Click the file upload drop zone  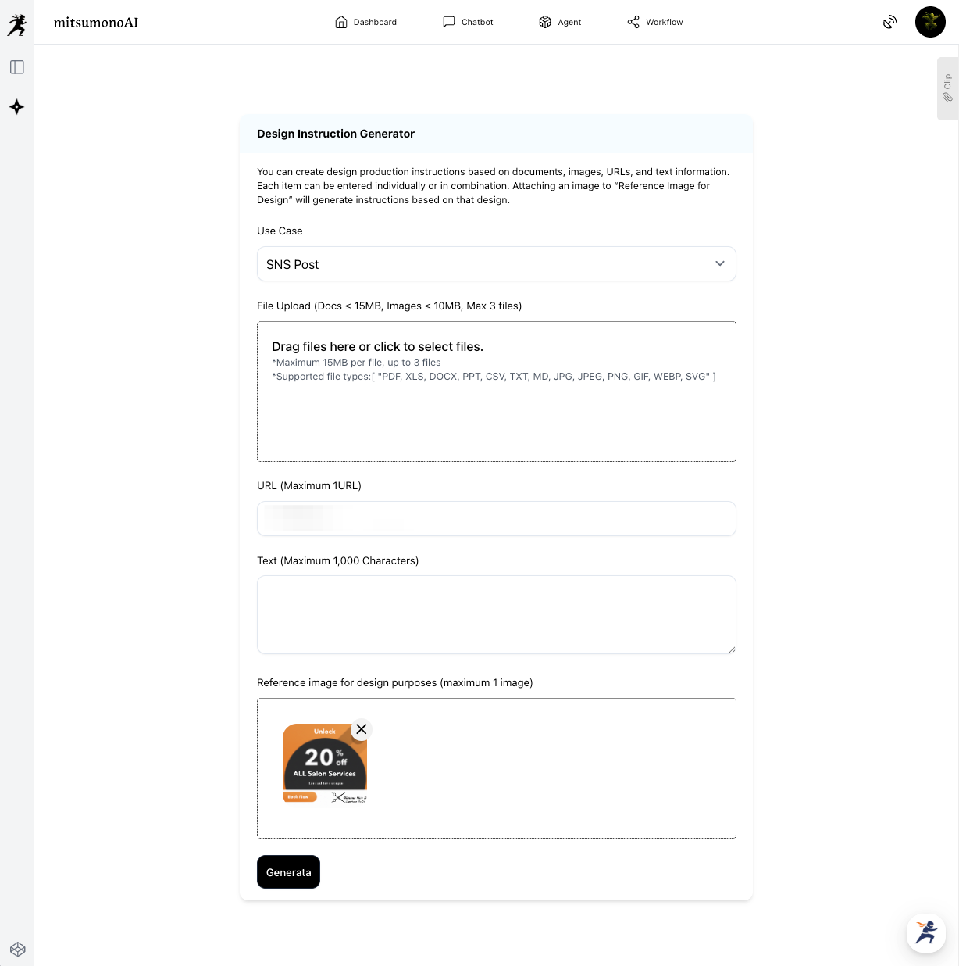point(496,392)
